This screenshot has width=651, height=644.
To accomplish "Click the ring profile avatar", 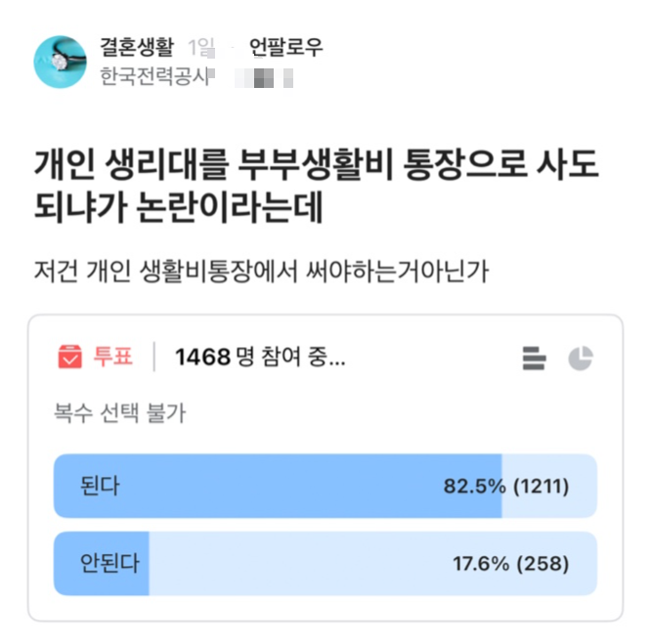I will click(60, 61).
